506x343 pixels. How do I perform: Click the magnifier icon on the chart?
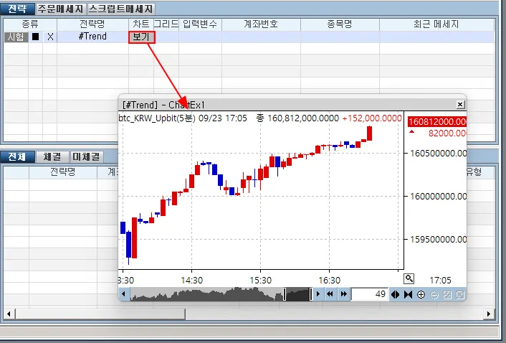409,278
